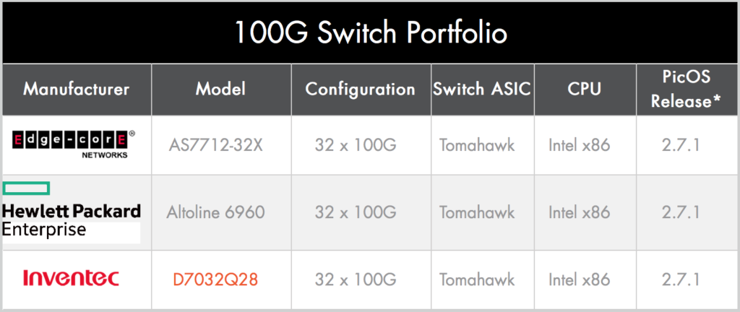Image resolution: width=740 pixels, height=312 pixels.
Task: Select Tomahawk in the Edge-core row
Action: pos(477,145)
